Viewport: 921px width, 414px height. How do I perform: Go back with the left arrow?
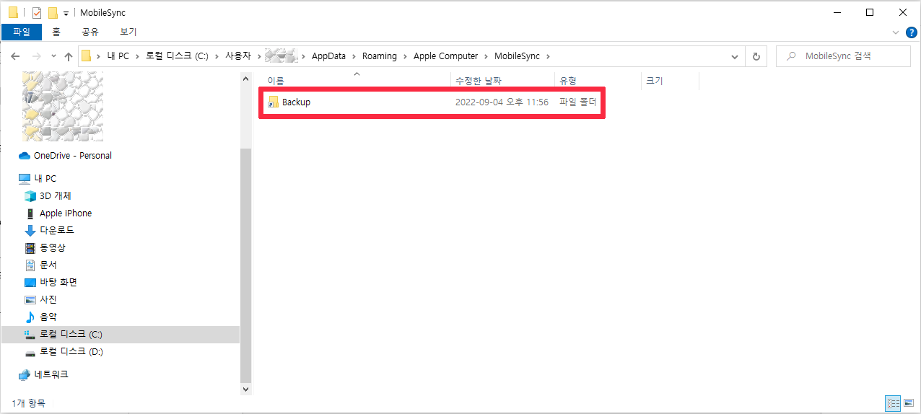coord(15,56)
